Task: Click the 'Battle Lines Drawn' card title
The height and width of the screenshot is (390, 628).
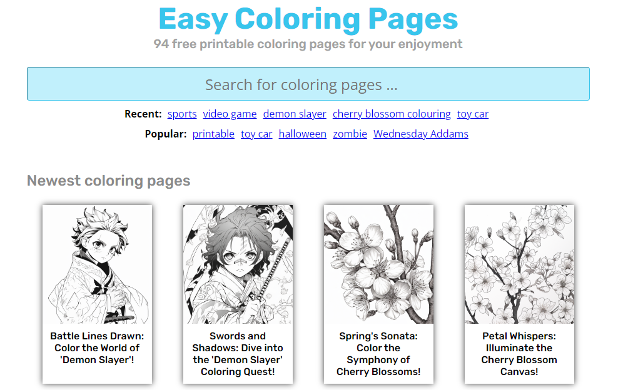Action: 98,347
